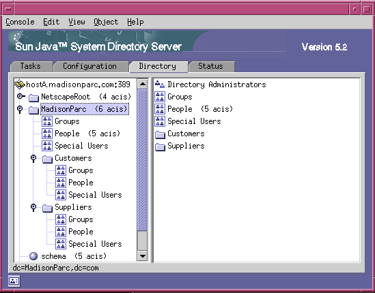Click the Directory Administrators group icon
Viewport: 375px width, 293px height.
point(160,84)
